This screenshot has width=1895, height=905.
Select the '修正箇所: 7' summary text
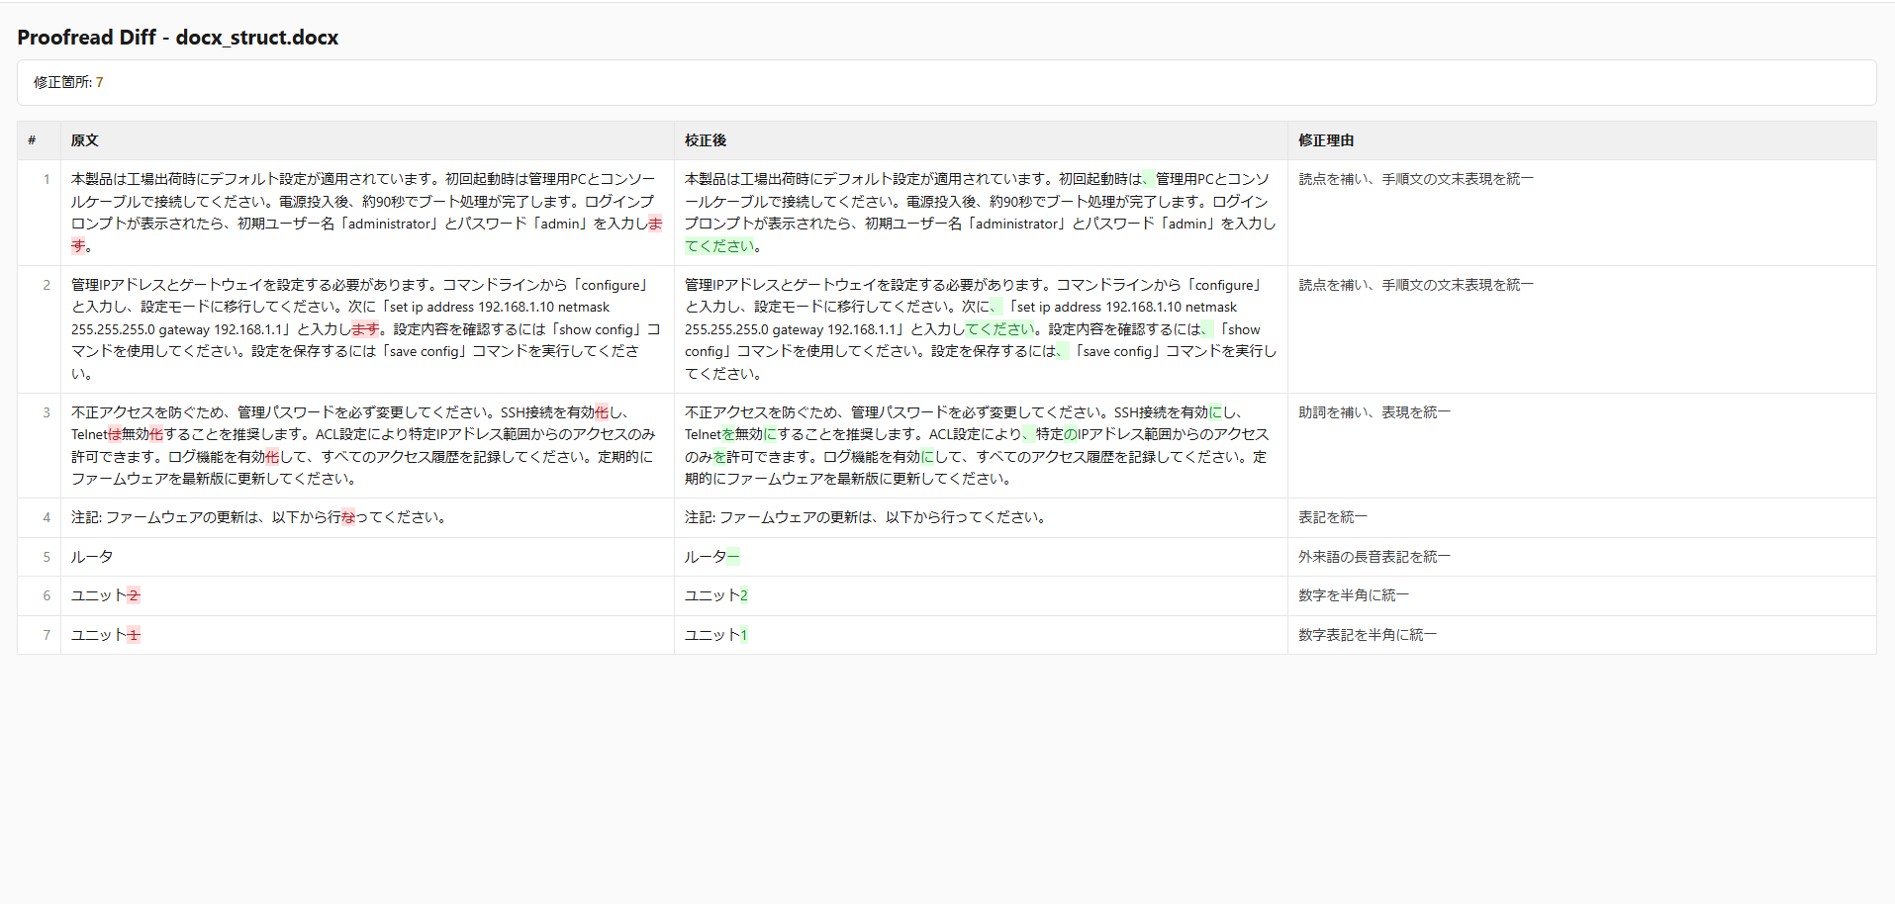(68, 82)
